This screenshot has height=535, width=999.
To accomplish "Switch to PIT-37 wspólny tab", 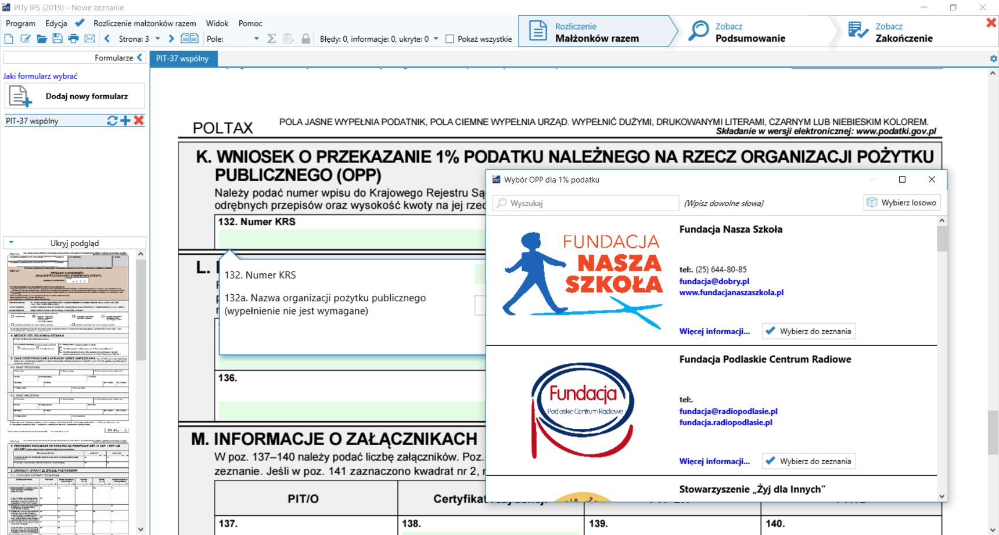I will coord(182,59).
